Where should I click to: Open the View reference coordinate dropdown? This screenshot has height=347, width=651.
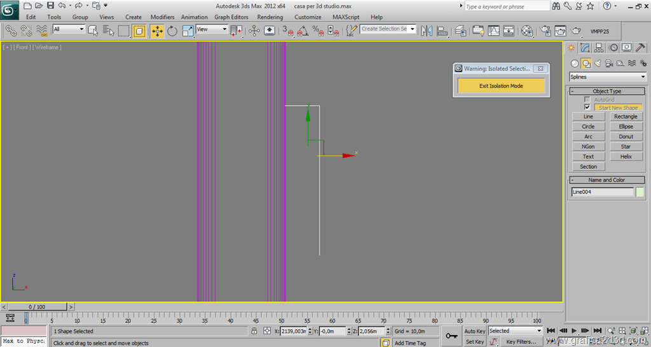[x=212, y=29]
